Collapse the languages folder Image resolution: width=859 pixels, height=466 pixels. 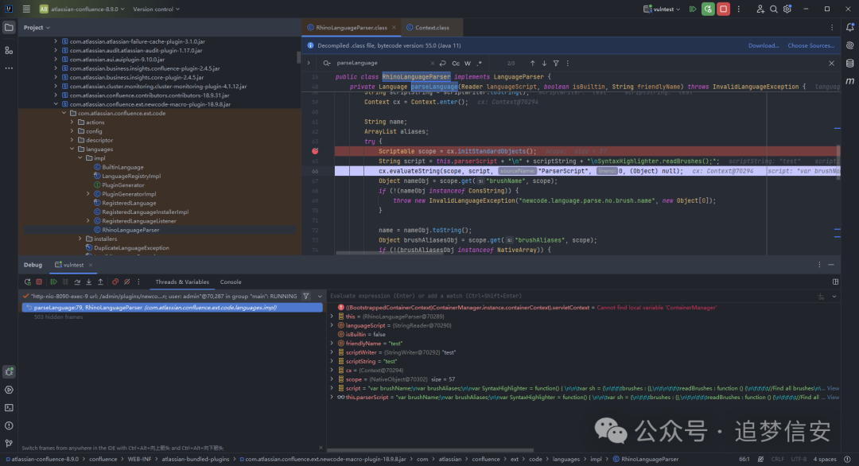click(72, 149)
